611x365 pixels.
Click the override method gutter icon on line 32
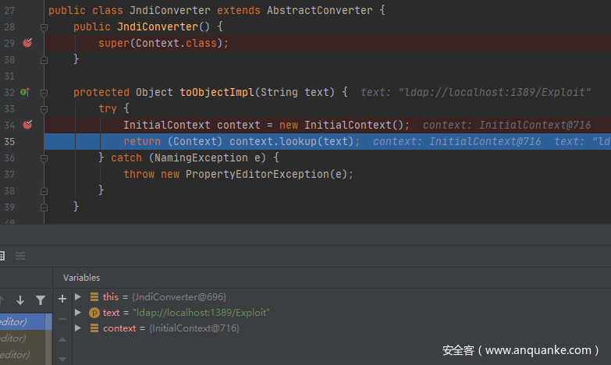tap(24, 92)
